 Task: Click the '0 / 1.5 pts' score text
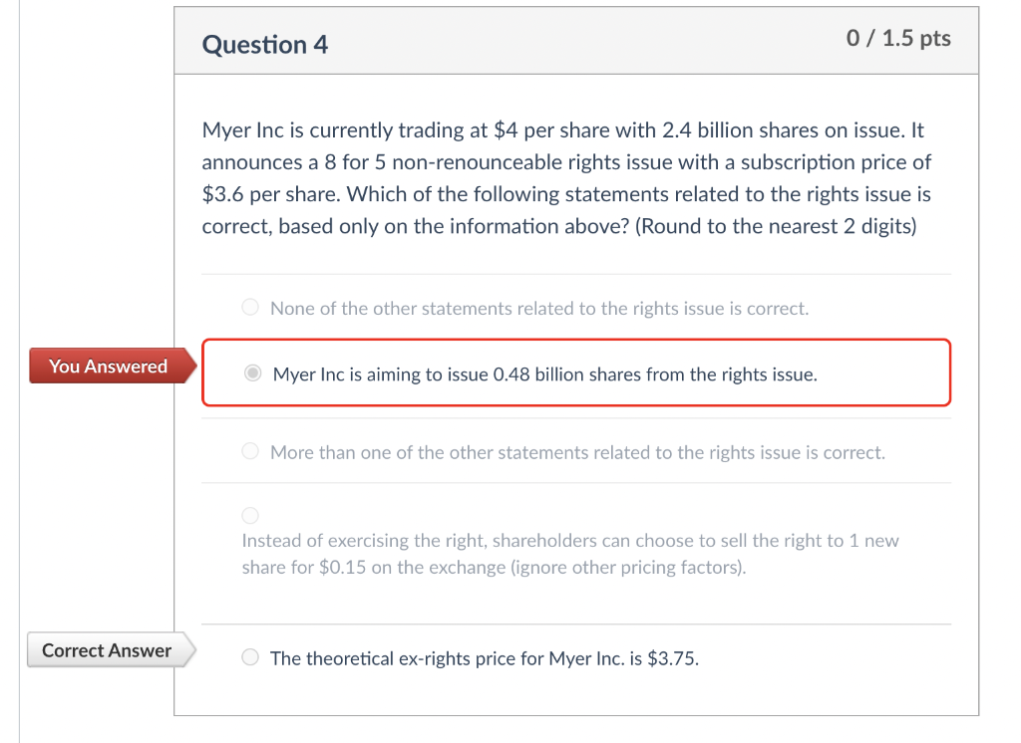[x=898, y=38]
